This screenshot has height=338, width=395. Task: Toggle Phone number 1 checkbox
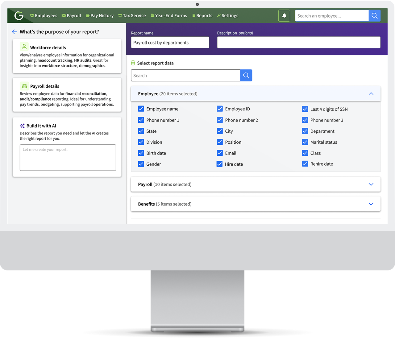click(x=141, y=120)
